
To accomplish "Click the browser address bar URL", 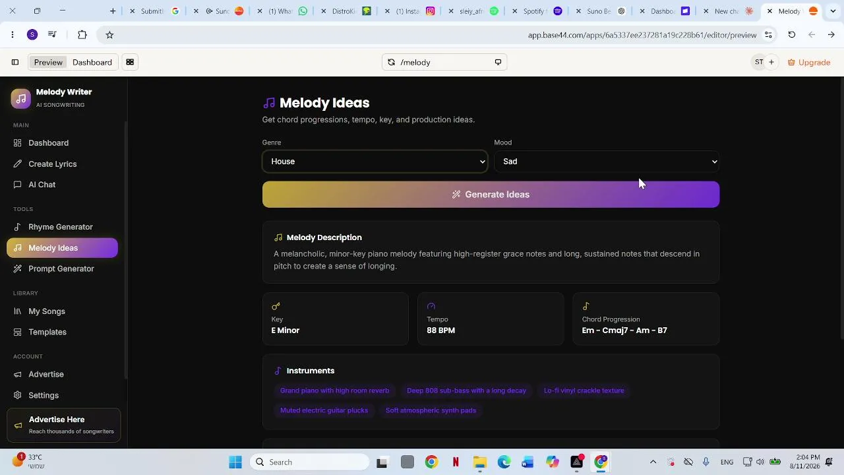I will pos(642,35).
